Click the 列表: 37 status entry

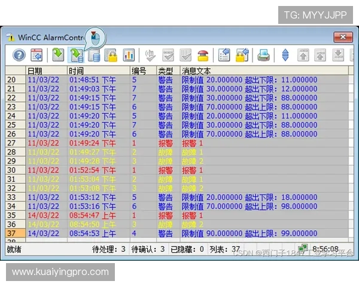point(225,249)
